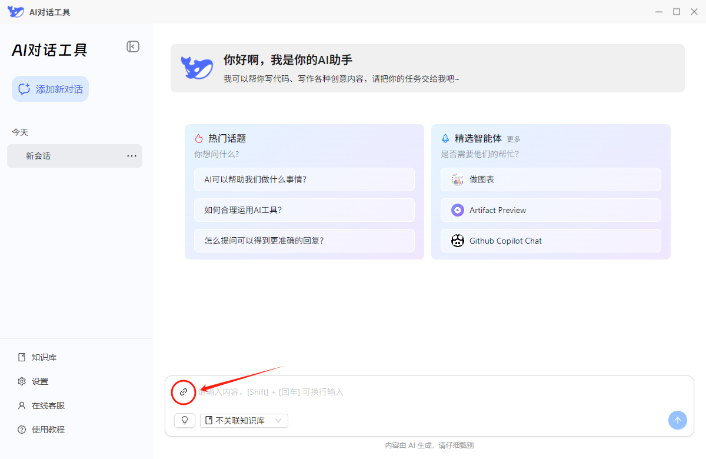Maximize the AI对话工具 window
706x459 pixels.
pos(677,12)
